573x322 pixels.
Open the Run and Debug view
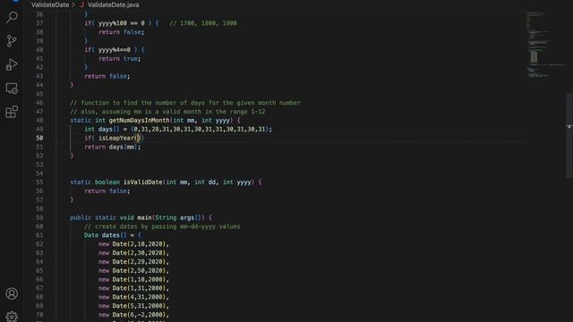tap(12, 64)
